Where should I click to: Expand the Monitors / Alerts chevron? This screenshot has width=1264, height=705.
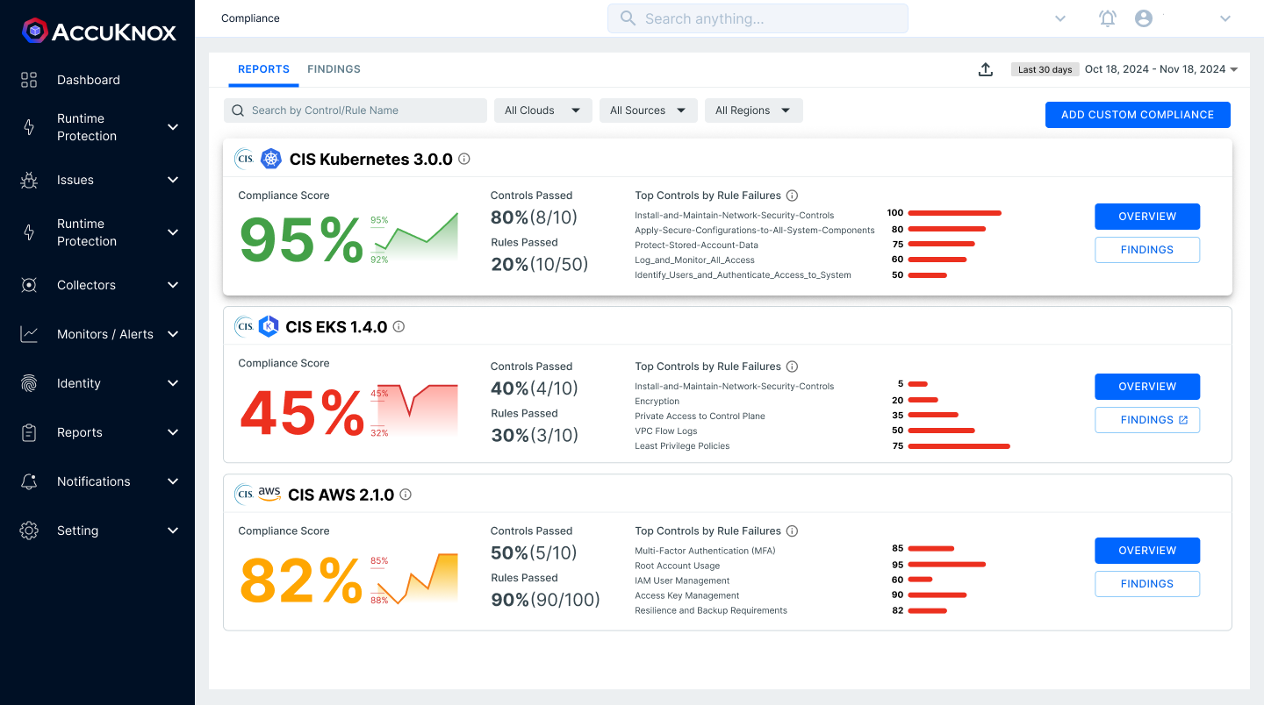pos(173,334)
